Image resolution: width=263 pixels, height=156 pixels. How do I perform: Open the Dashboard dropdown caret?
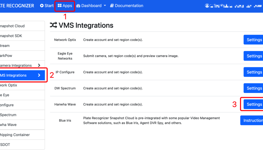tap(105, 6)
